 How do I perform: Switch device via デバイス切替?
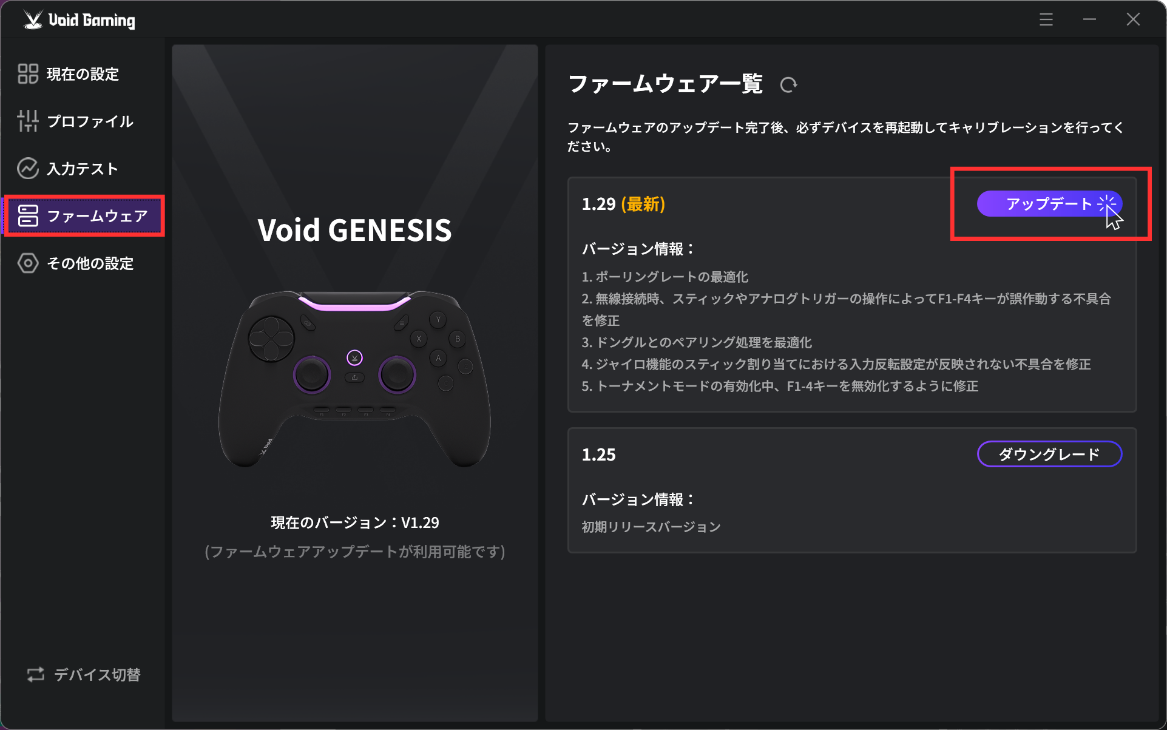[x=97, y=674]
